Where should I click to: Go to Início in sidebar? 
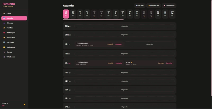point(14,13)
